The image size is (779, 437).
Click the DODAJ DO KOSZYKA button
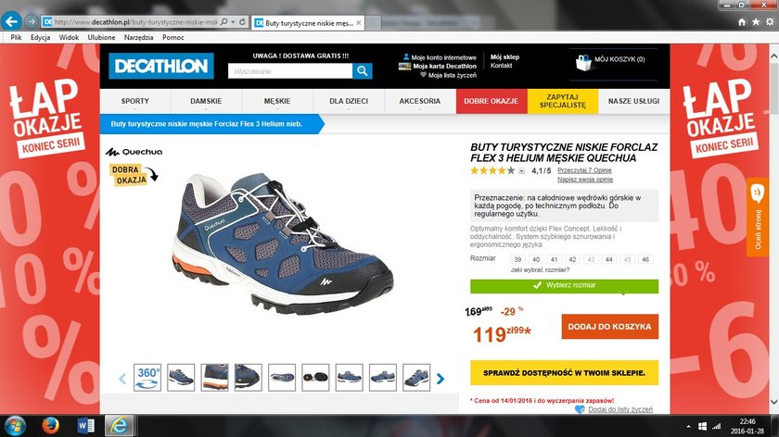coord(609,327)
